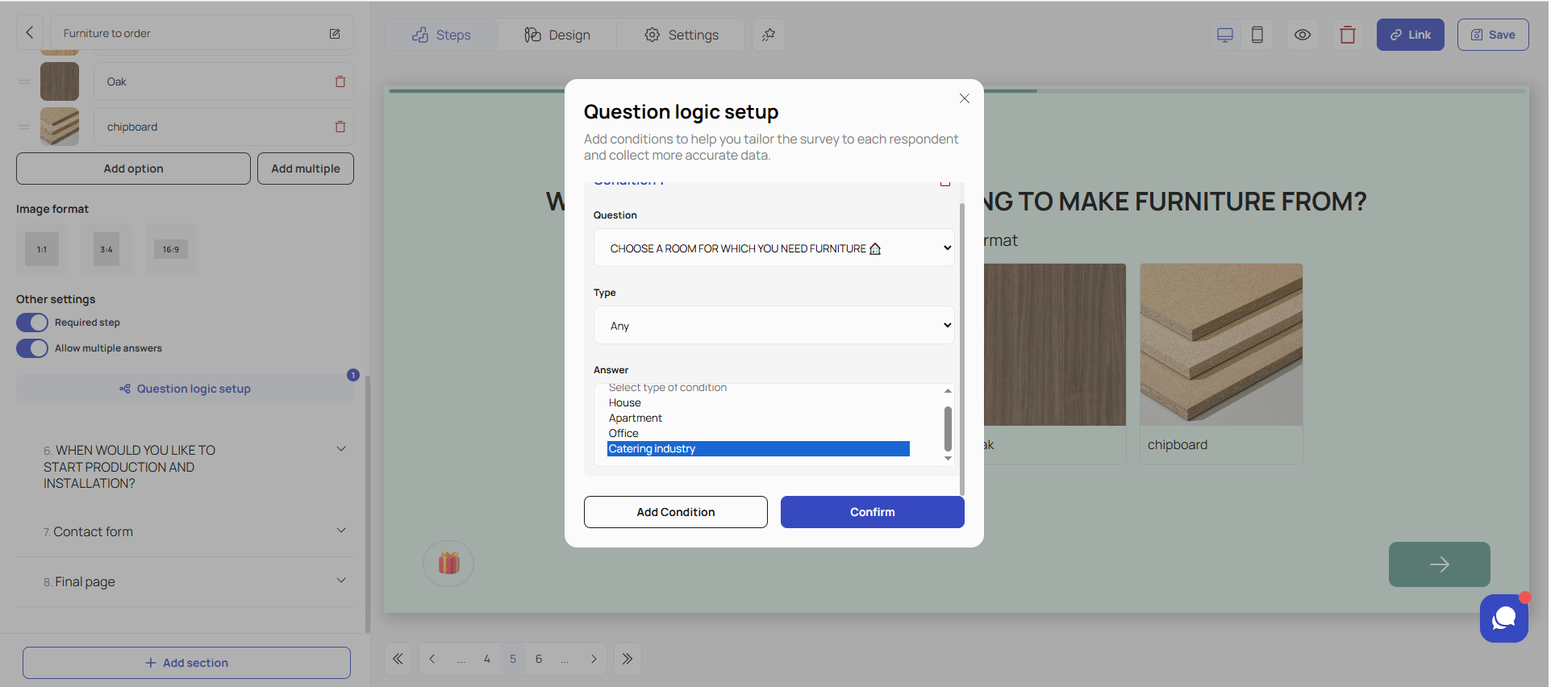Viewport: 1551px width, 687px height.
Task: Click the Confirm button
Action: 872,512
